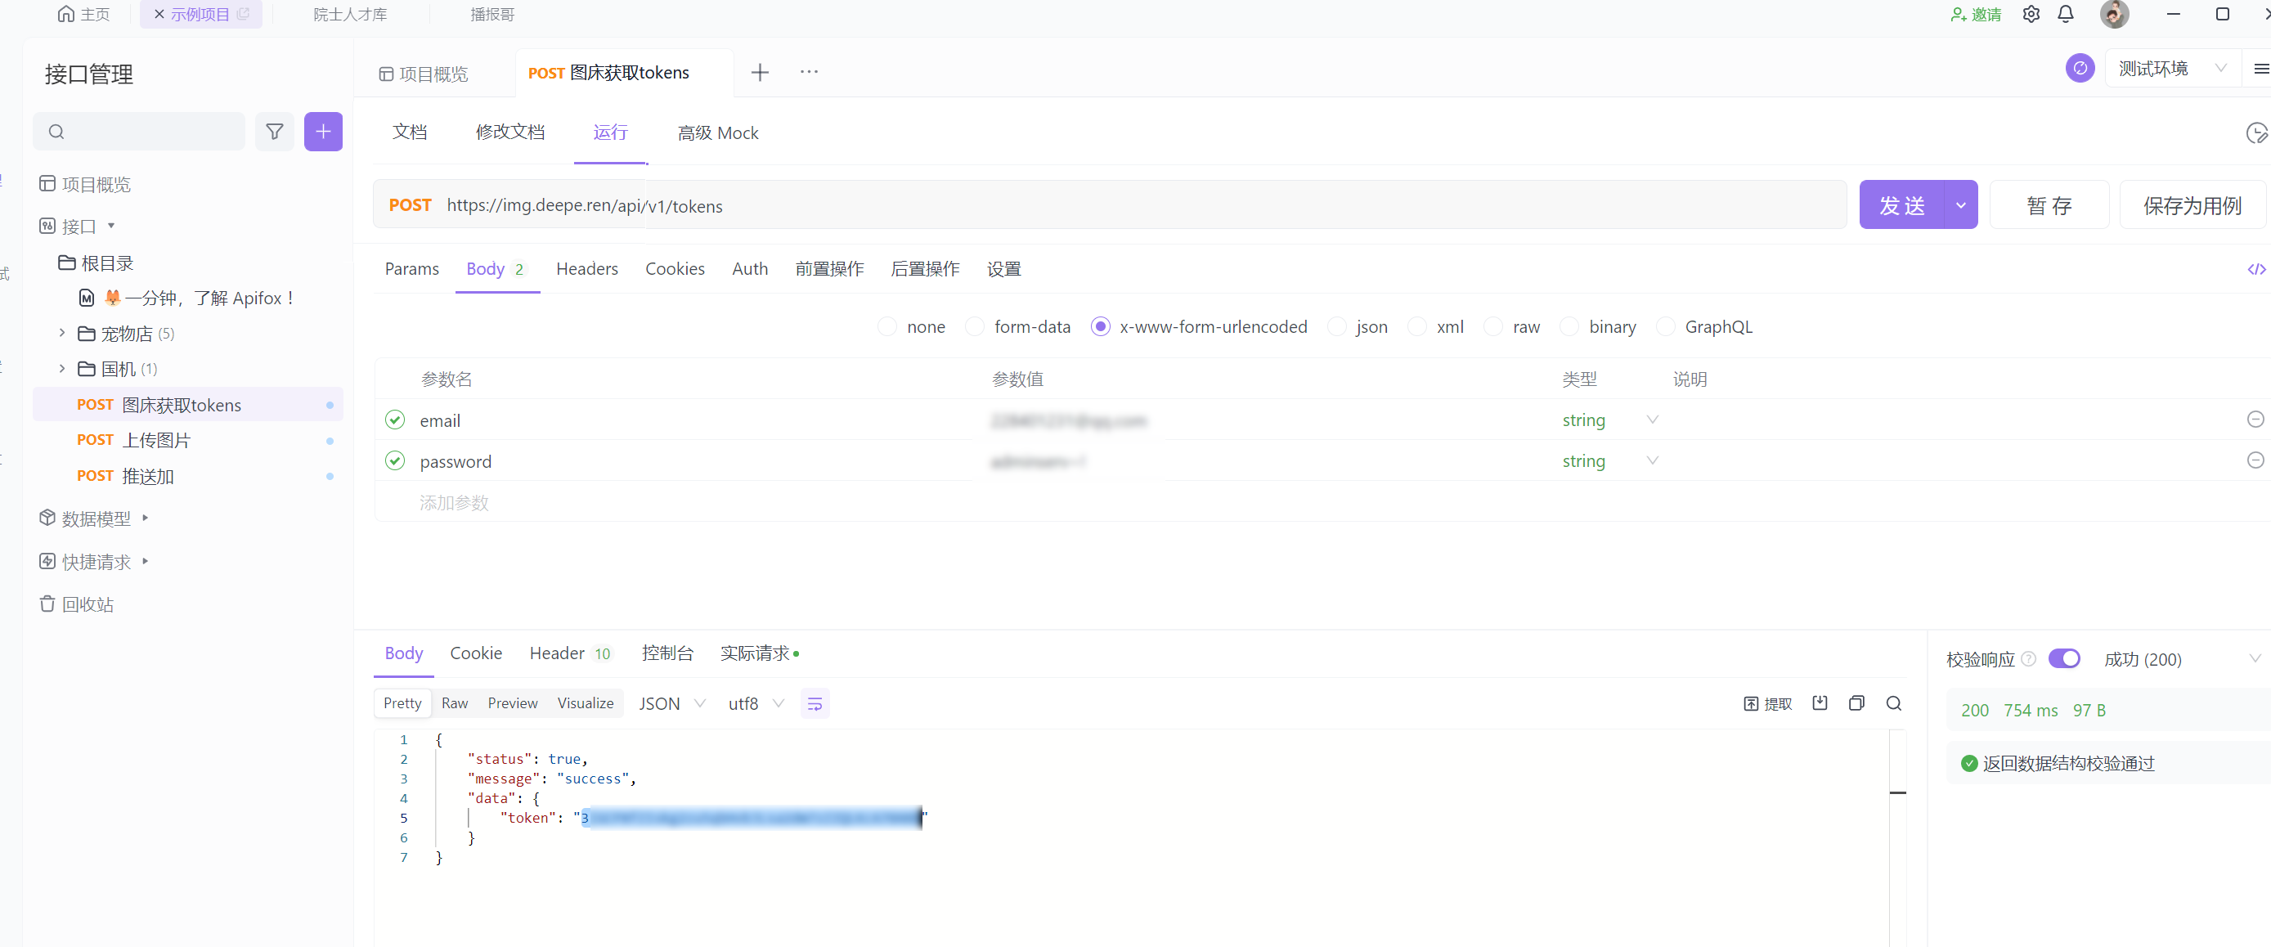Expand the 宠物店 folder
The width and height of the screenshot is (2271, 947).
(x=61, y=334)
